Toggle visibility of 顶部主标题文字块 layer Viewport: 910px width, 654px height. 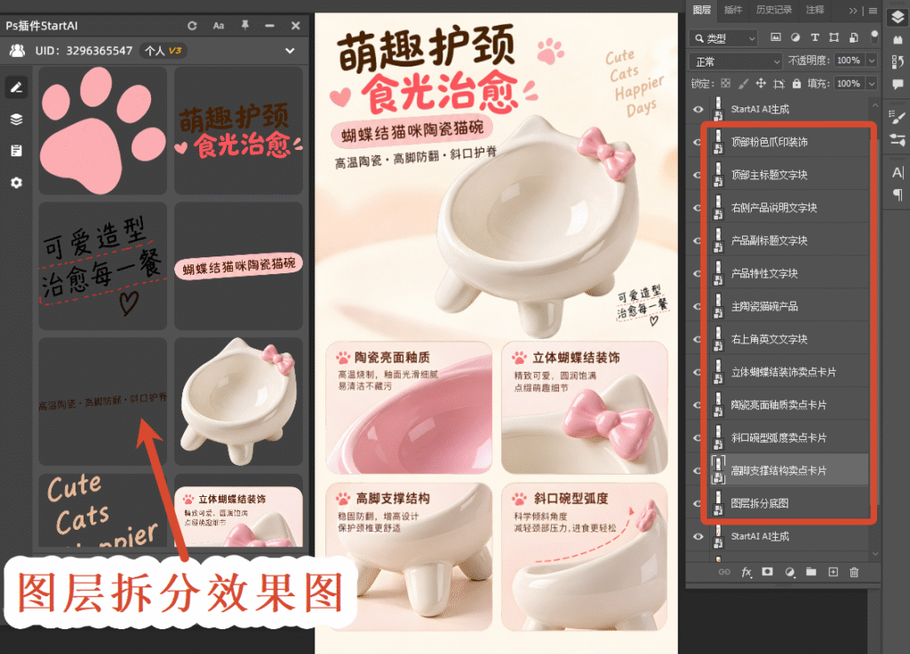pyautogui.click(x=698, y=175)
